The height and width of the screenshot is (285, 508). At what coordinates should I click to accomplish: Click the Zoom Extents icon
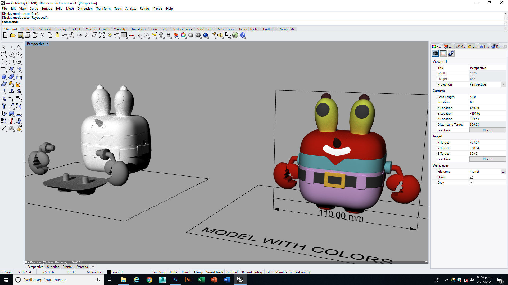coord(102,35)
